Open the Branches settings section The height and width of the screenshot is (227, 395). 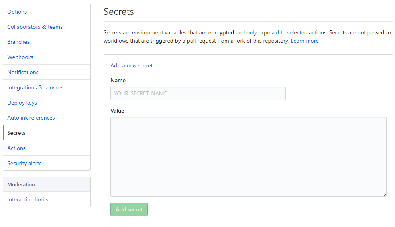(47, 42)
